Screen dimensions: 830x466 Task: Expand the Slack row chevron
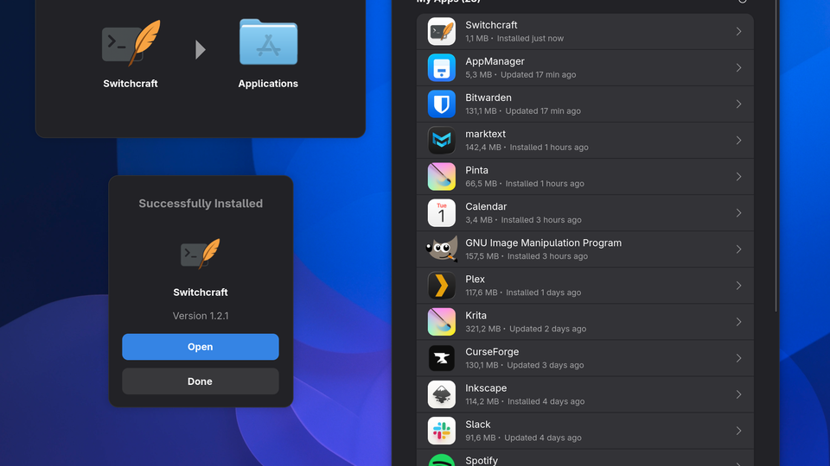tap(738, 431)
